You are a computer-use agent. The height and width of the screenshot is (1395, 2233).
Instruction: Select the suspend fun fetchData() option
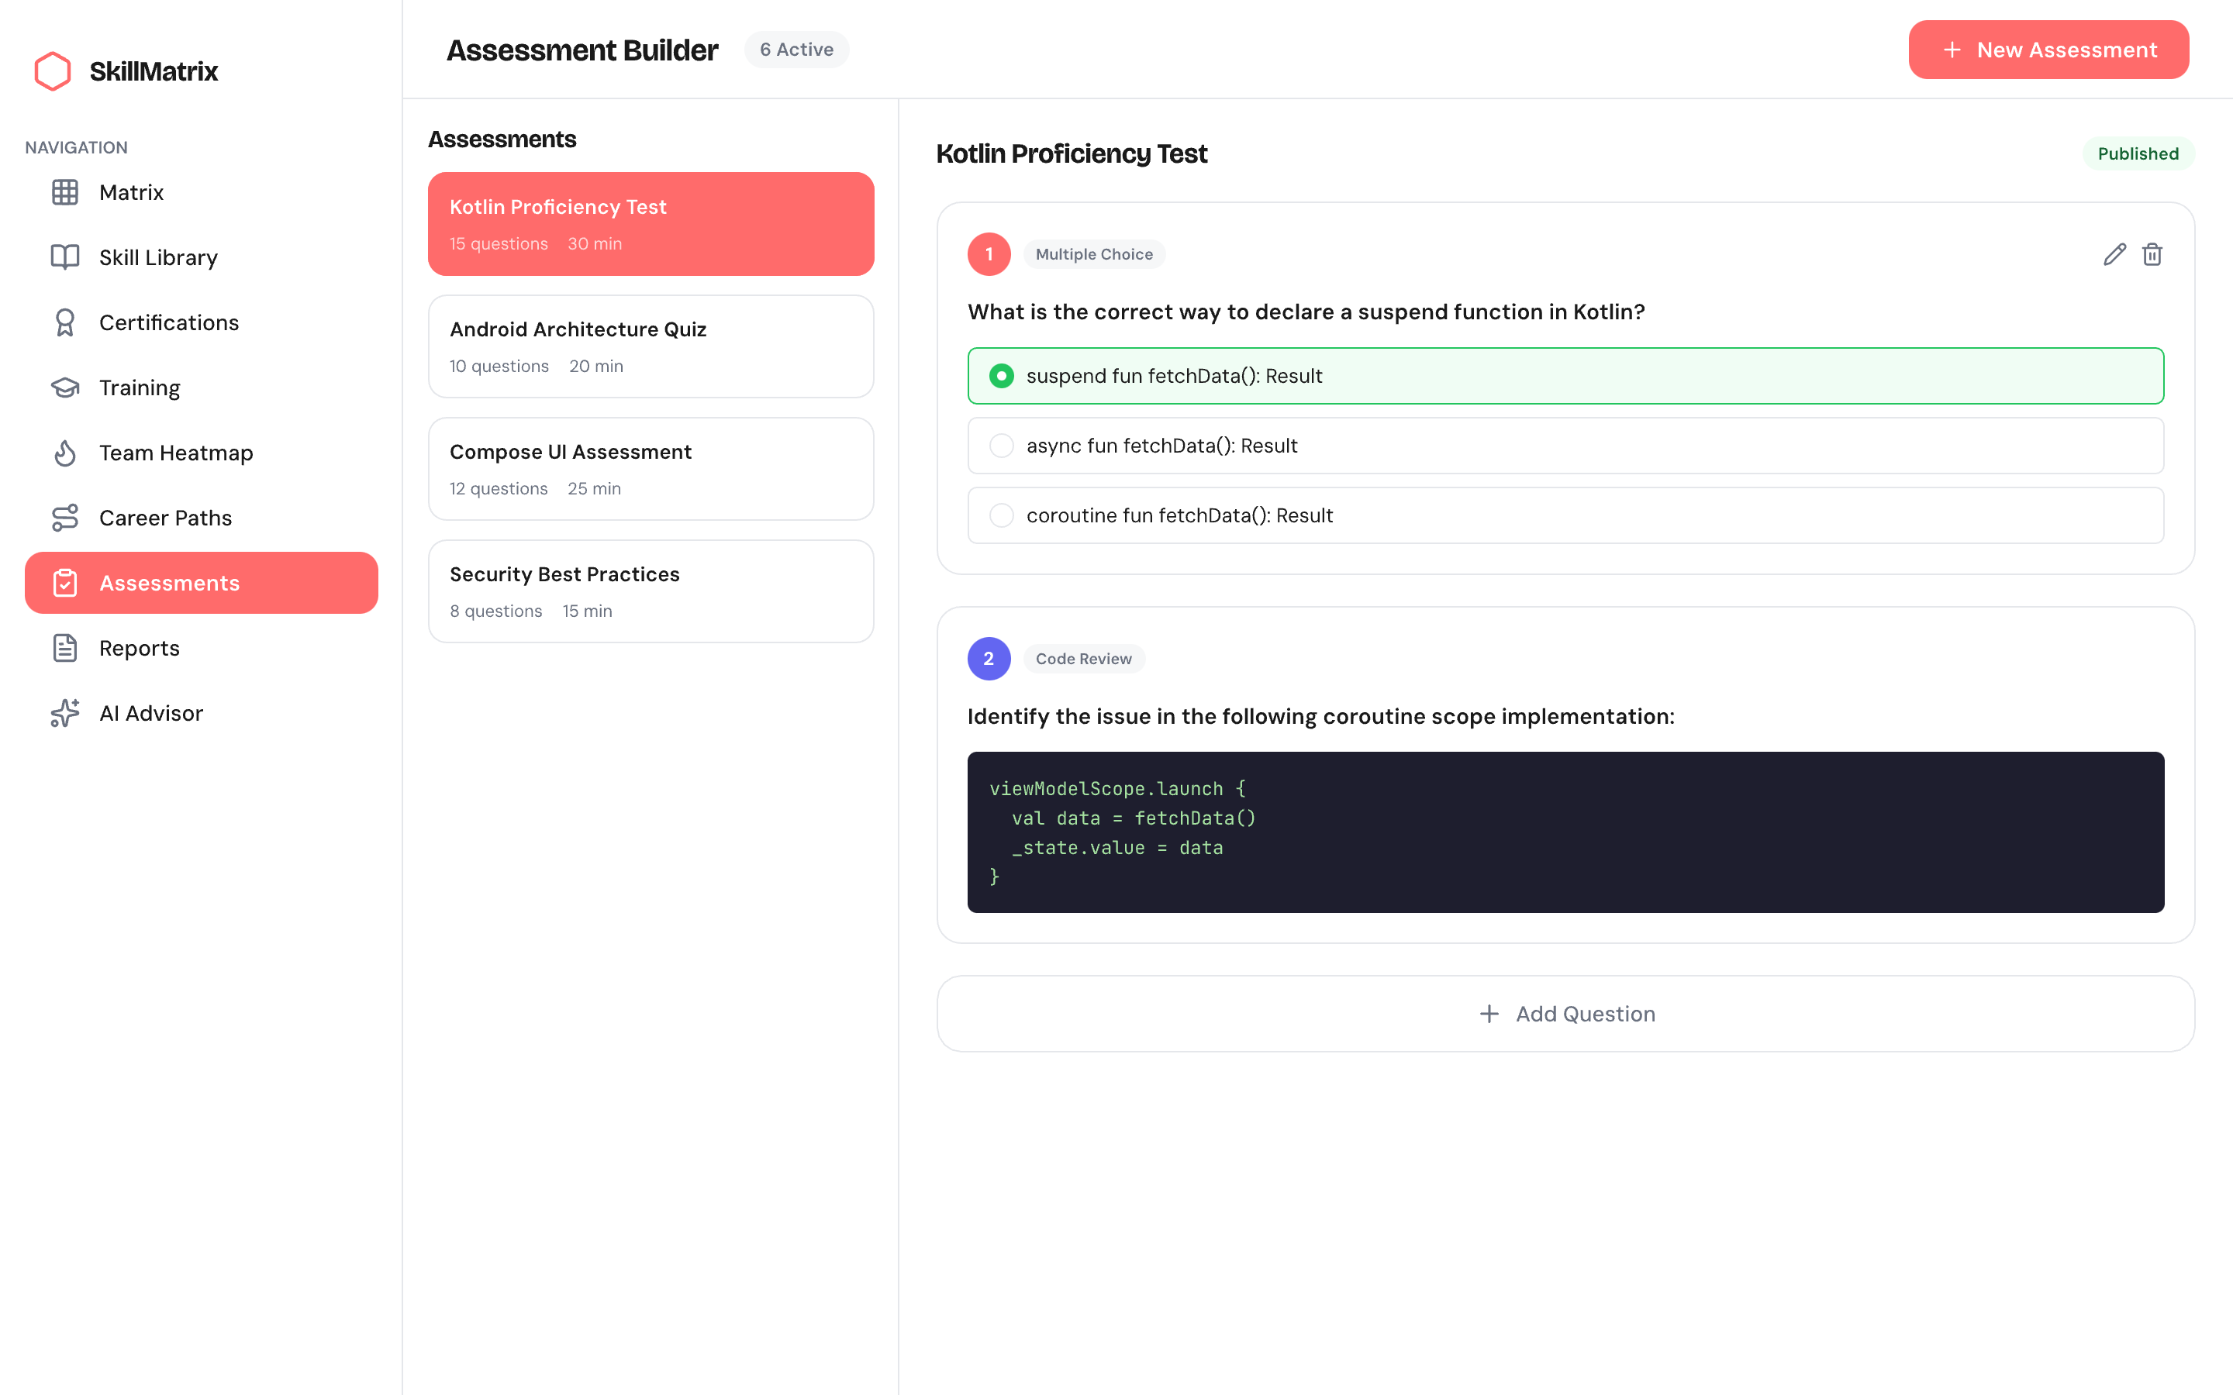(x=1565, y=376)
